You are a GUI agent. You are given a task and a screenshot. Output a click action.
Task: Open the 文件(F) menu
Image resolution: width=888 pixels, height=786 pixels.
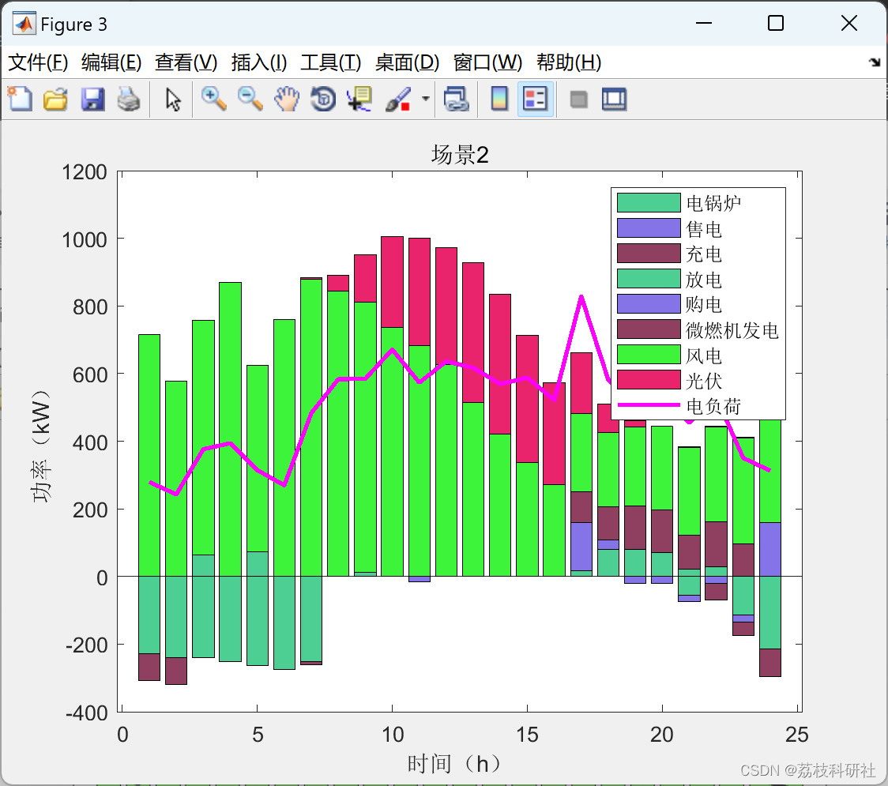[x=38, y=62]
